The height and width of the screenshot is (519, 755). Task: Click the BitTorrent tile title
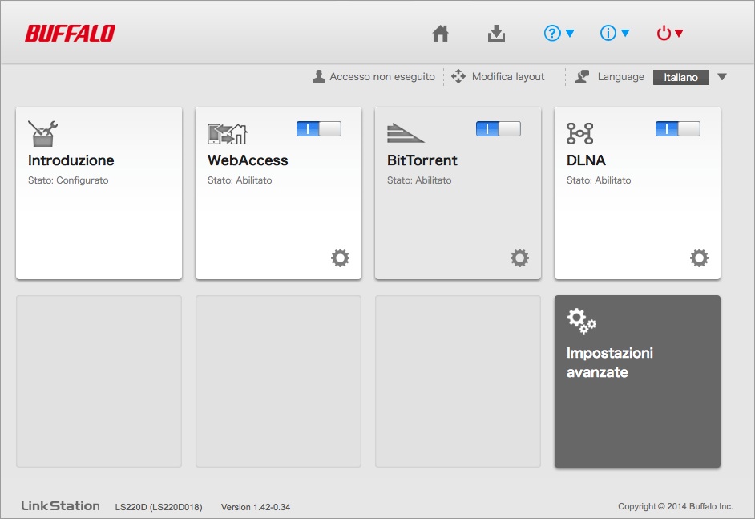click(422, 160)
